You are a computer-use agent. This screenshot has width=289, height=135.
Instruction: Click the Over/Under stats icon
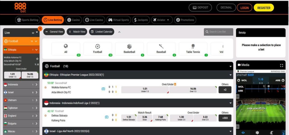pos(175,84)
